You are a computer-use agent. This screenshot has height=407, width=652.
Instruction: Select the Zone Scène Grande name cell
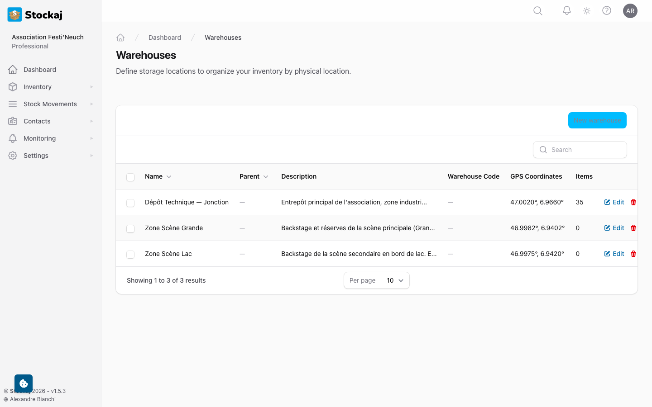tap(174, 228)
